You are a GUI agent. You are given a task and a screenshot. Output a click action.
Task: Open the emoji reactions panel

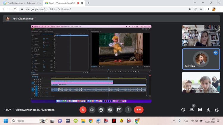pos(110,110)
